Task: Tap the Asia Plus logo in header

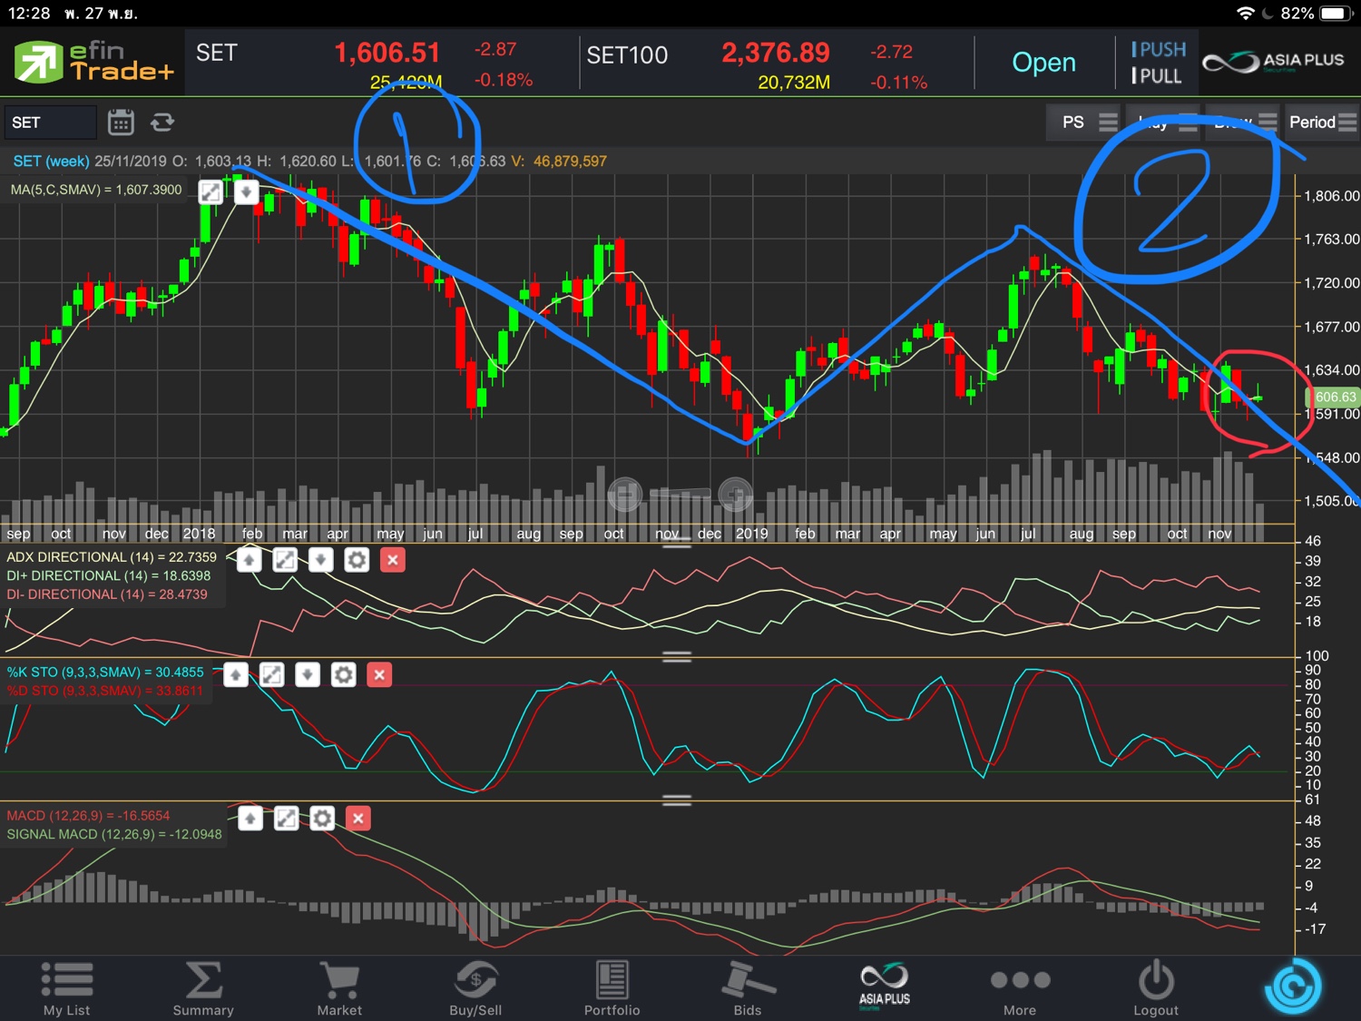Action: point(1272,62)
